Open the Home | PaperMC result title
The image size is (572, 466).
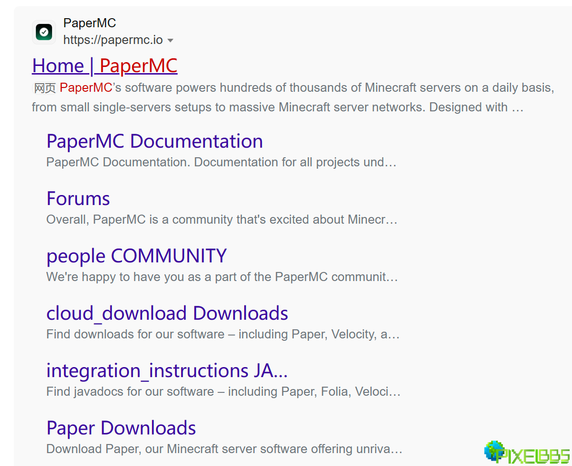coord(105,65)
